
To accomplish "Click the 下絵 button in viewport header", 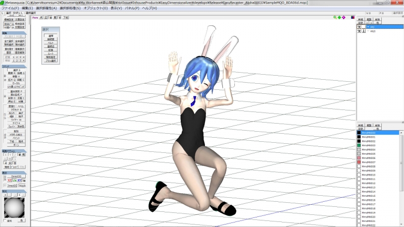I will click(x=66, y=18).
